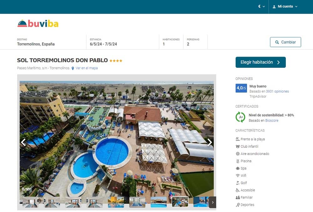The height and width of the screenshot is (212, 313).
Task: Open Ver en el mapa link
Action: click(x=87, y=68)
